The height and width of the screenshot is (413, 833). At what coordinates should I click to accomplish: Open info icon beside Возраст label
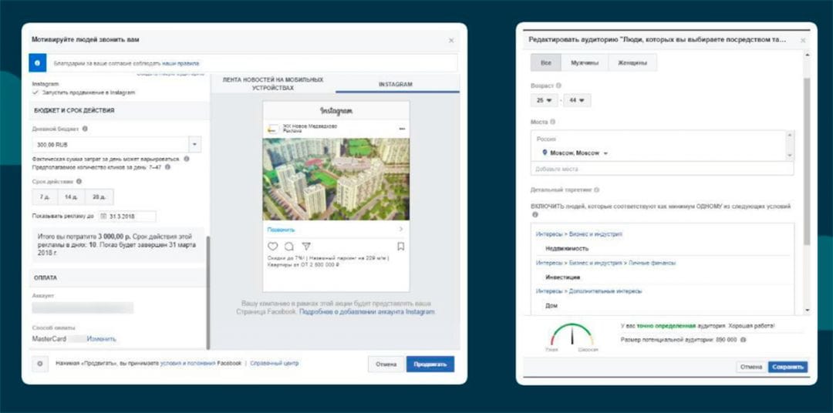(x=558, y=86)
